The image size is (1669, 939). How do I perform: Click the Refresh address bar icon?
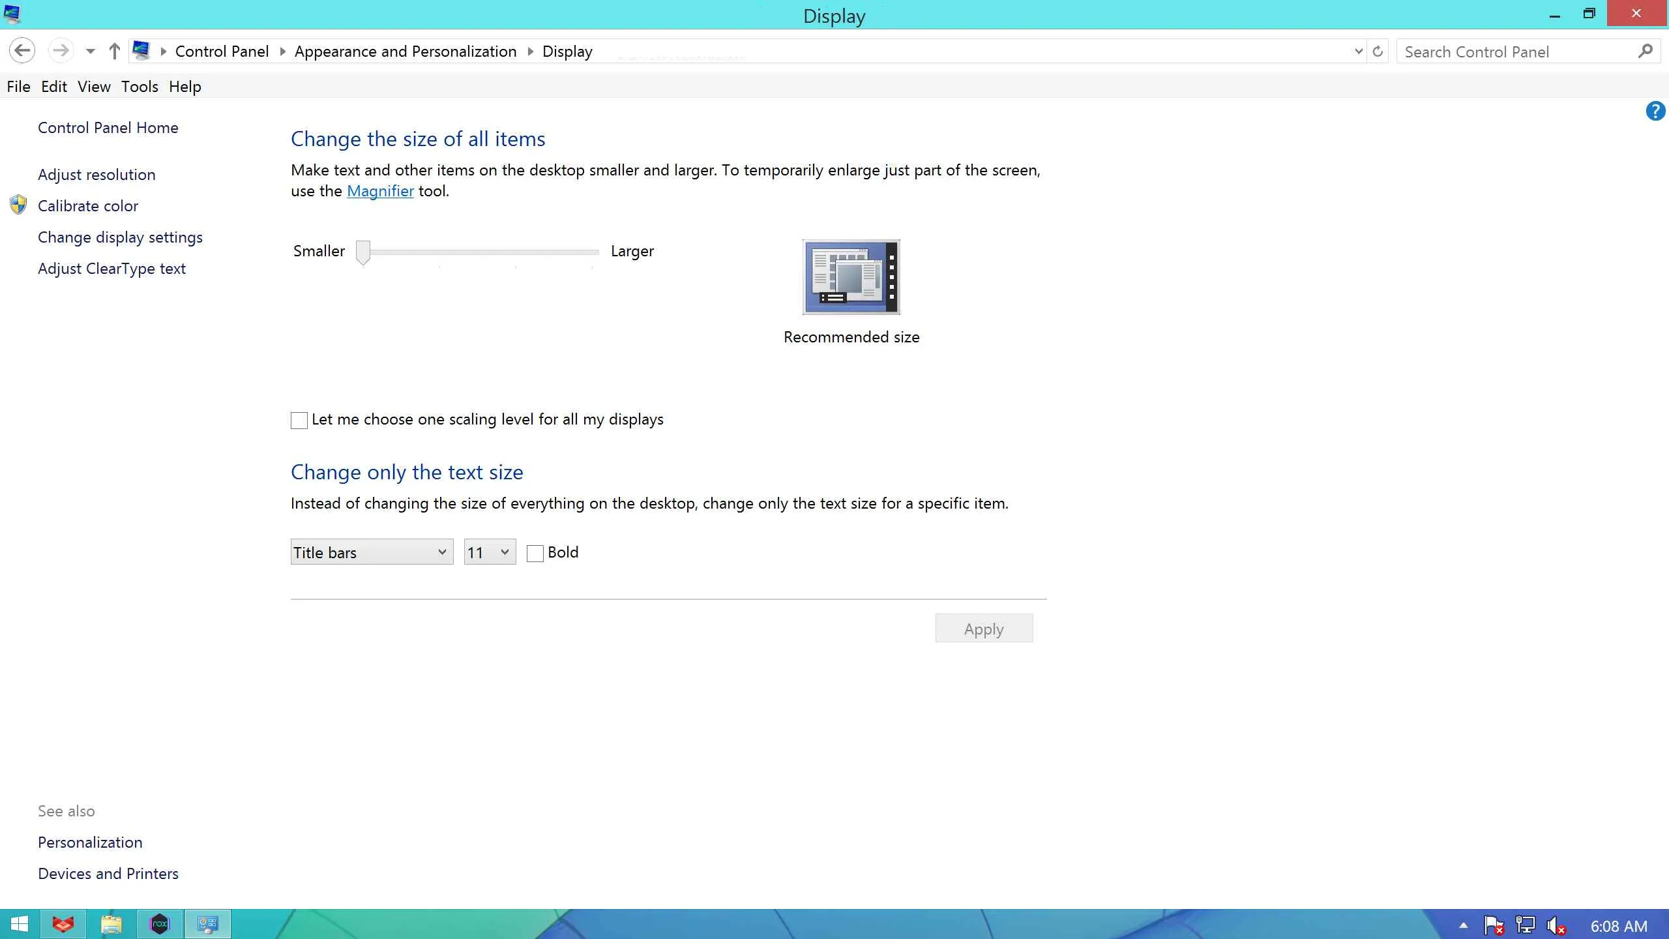[x=1378, y=52]
